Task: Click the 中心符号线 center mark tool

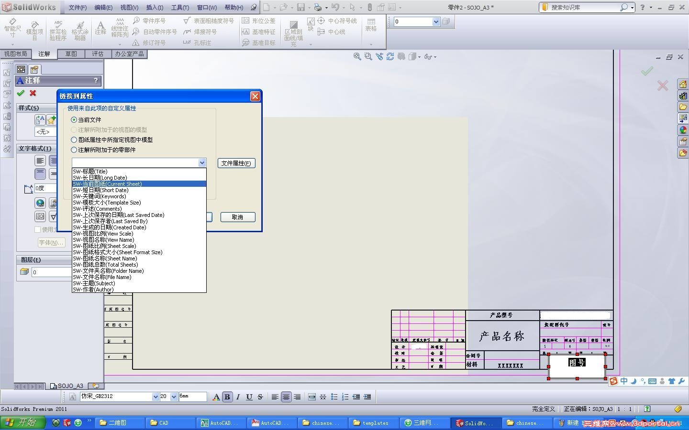Action: coord(337,21)
